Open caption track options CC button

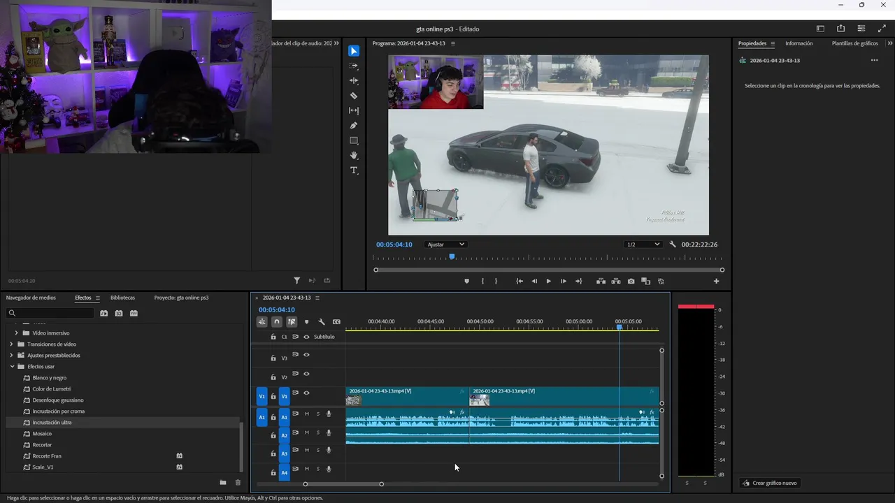pos(336,322)
